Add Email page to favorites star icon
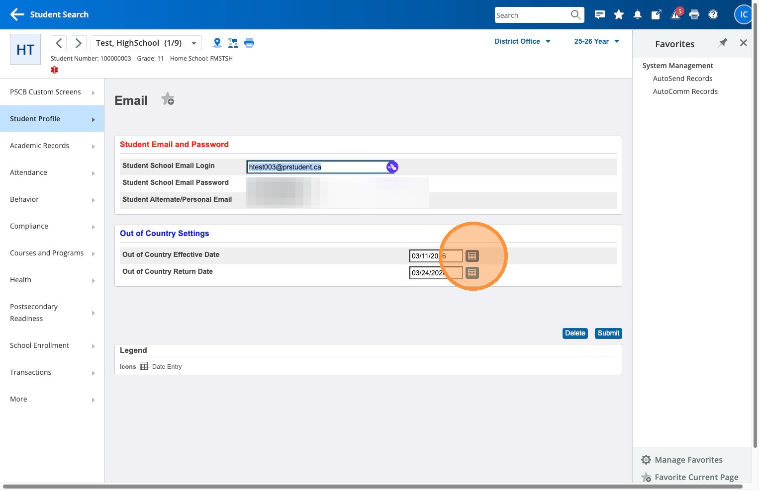 [x=168, y=99]
